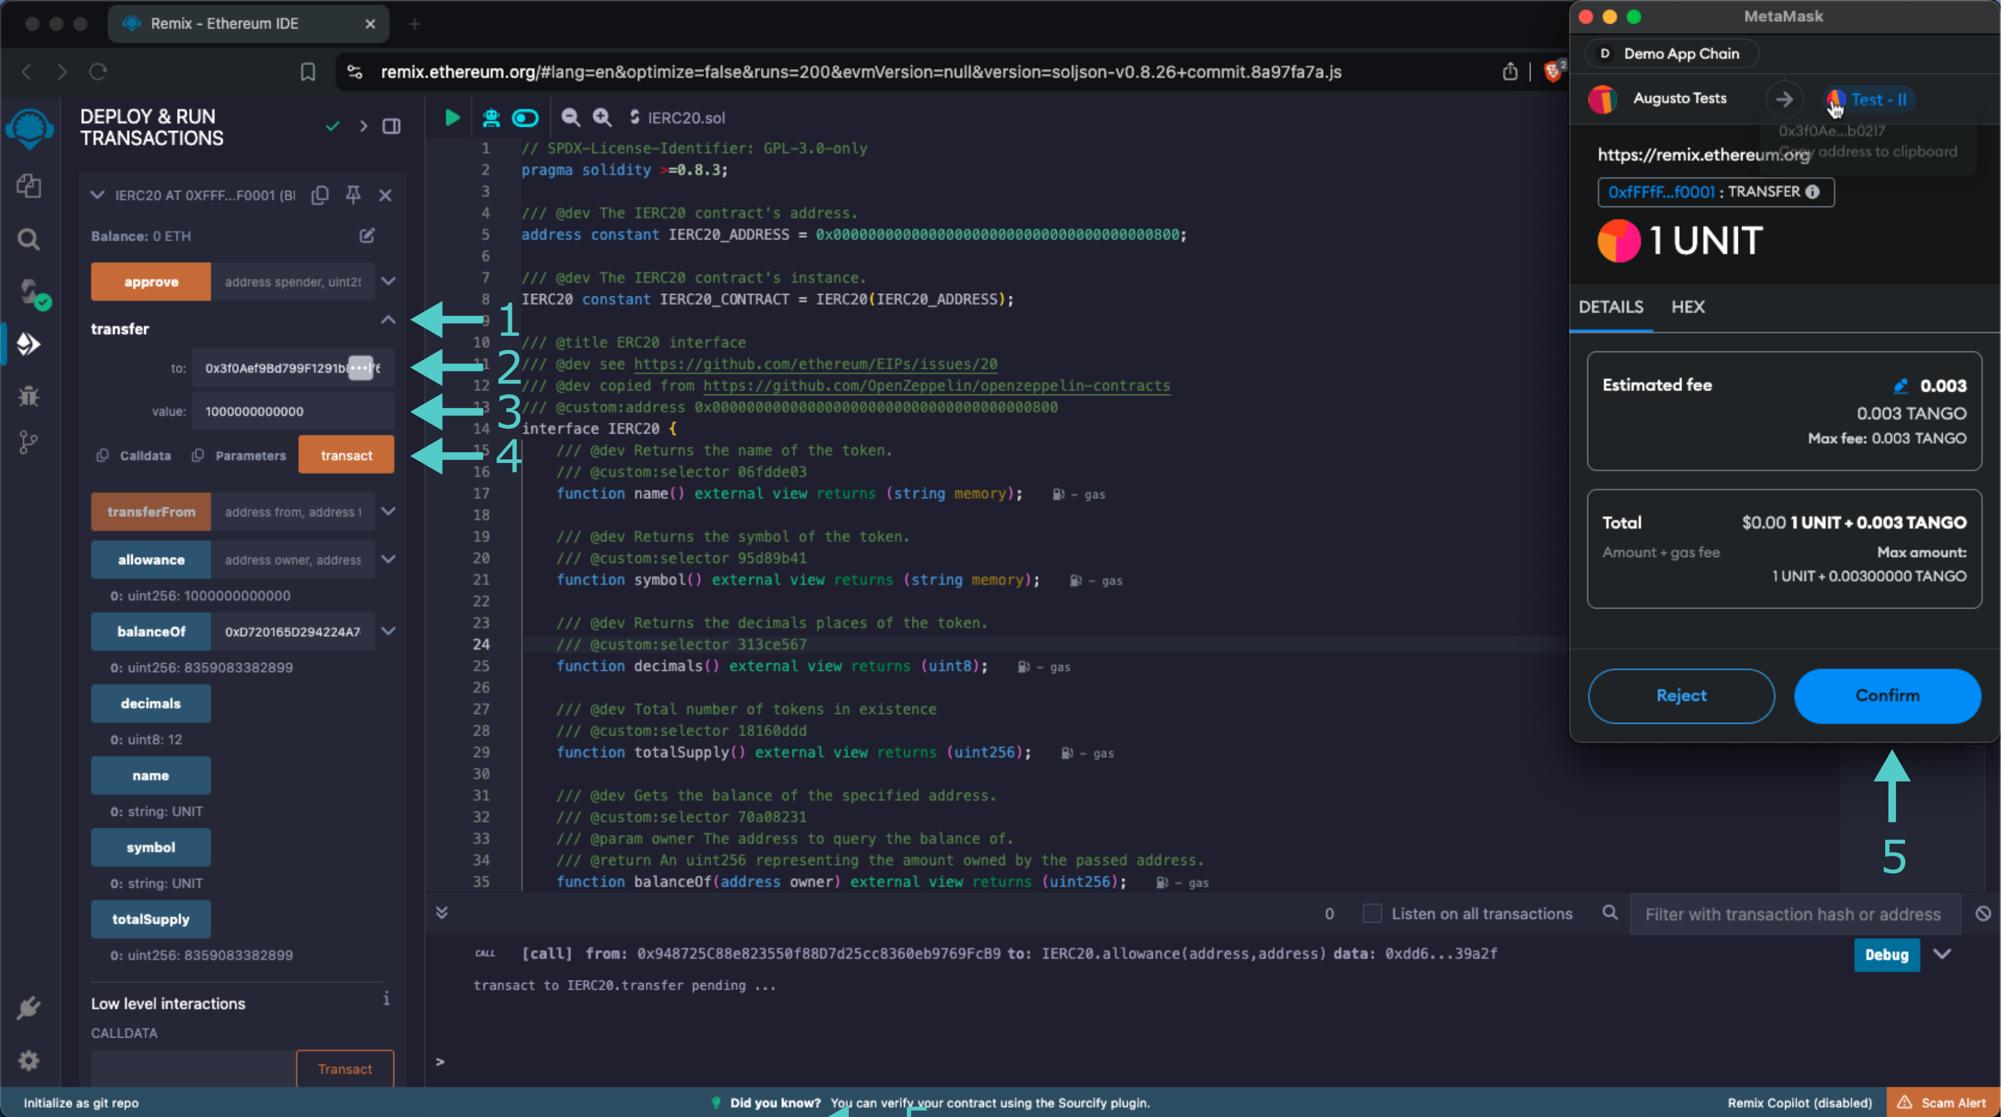Confirm the MetaMask transaction

coord(1888,696)
